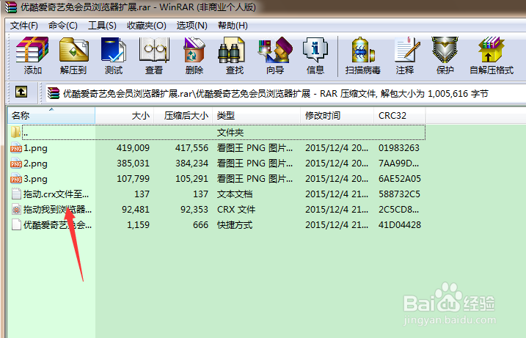Viewport: 526px width, 338px height.
Task: Click CRC32 value 01983263
Action: click(399, 148)
